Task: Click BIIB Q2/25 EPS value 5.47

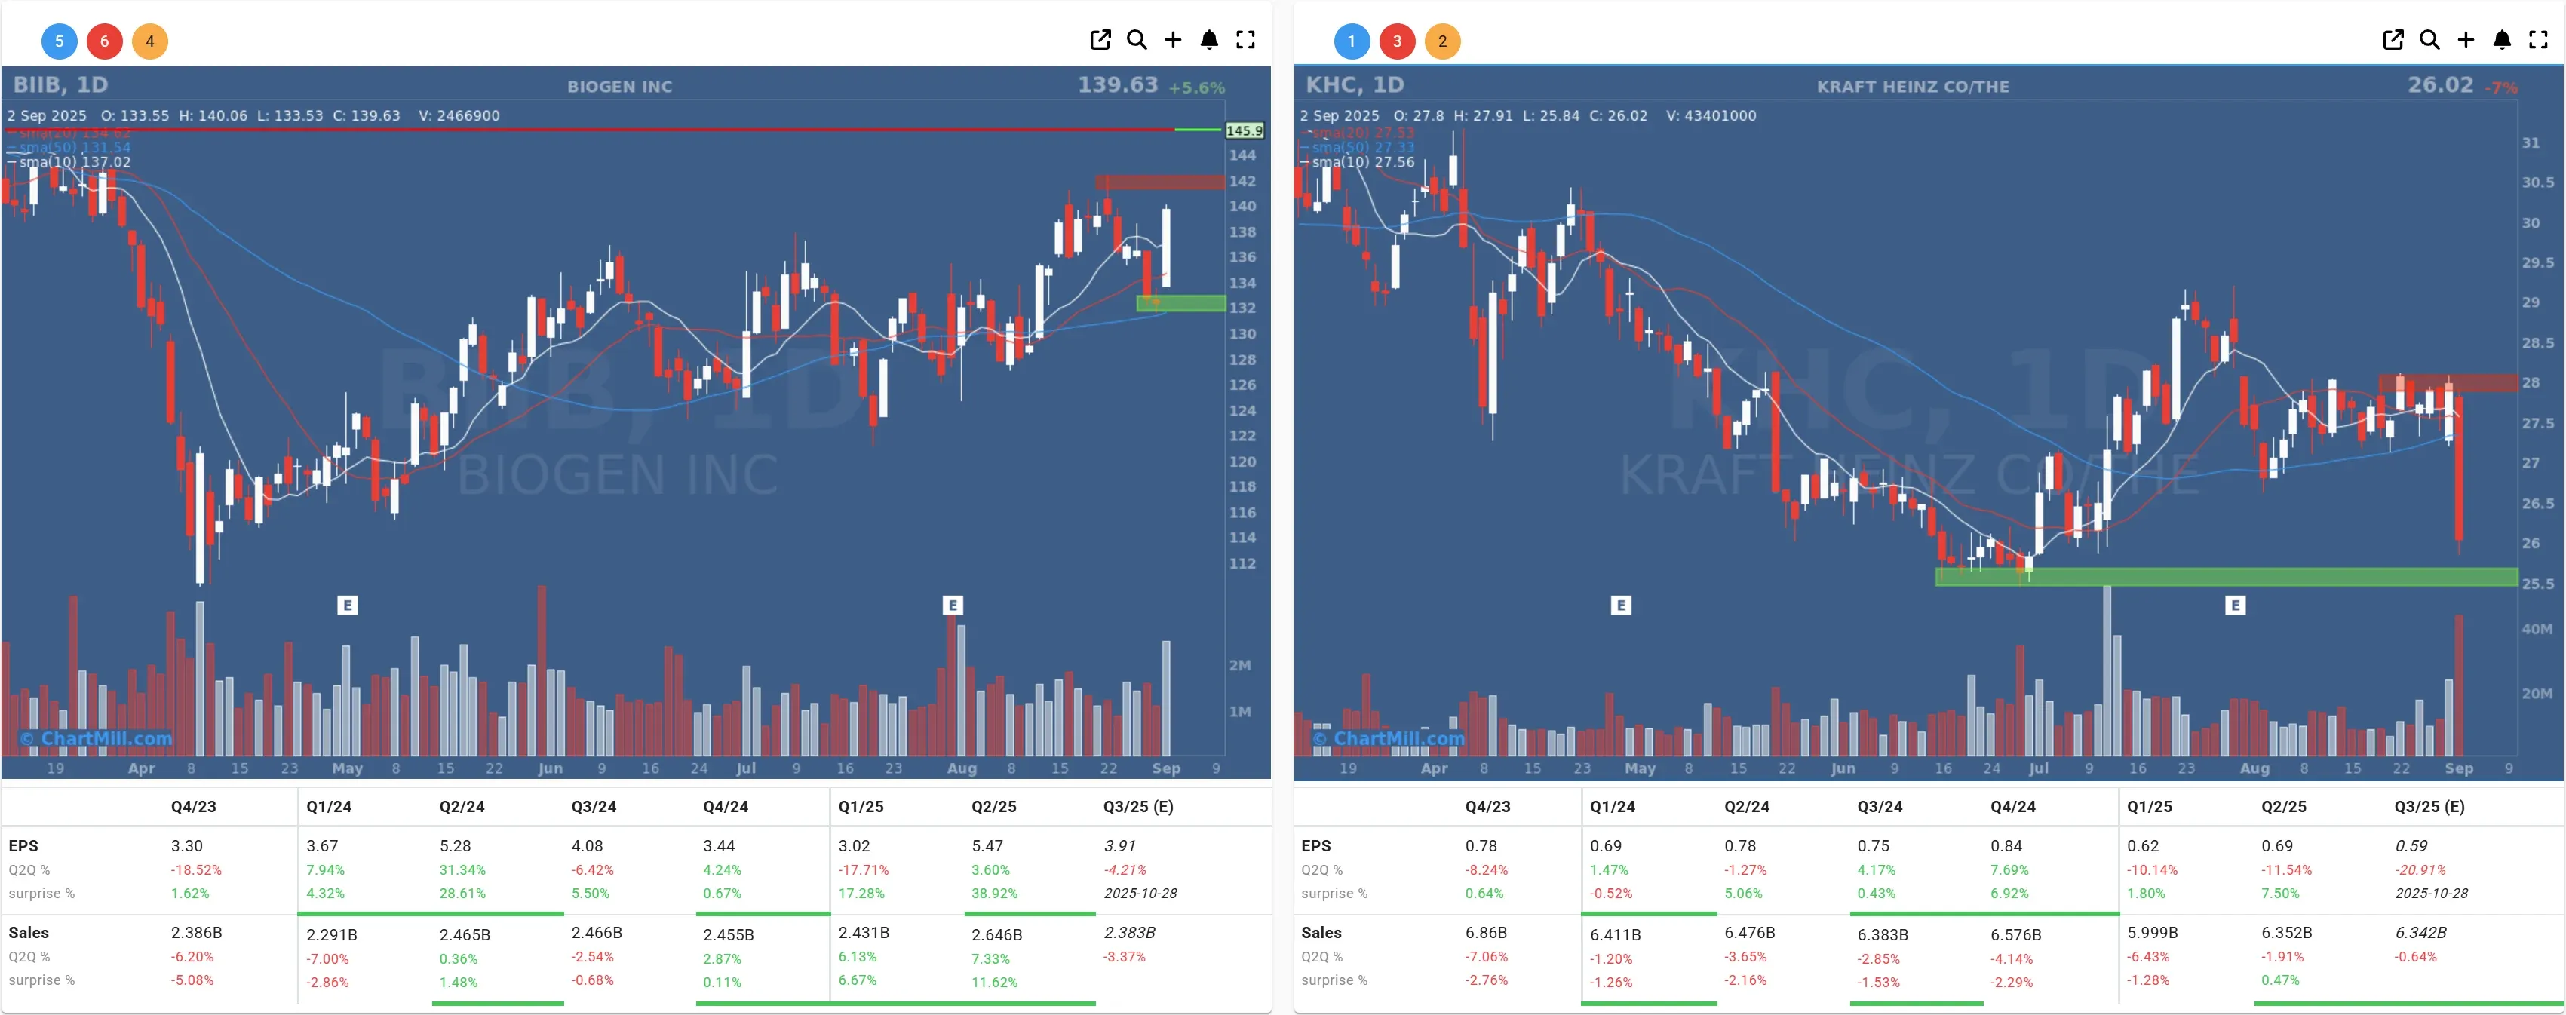Action: 987,845
